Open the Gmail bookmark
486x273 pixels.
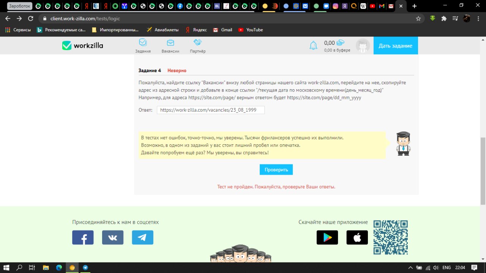click(222, 30)
